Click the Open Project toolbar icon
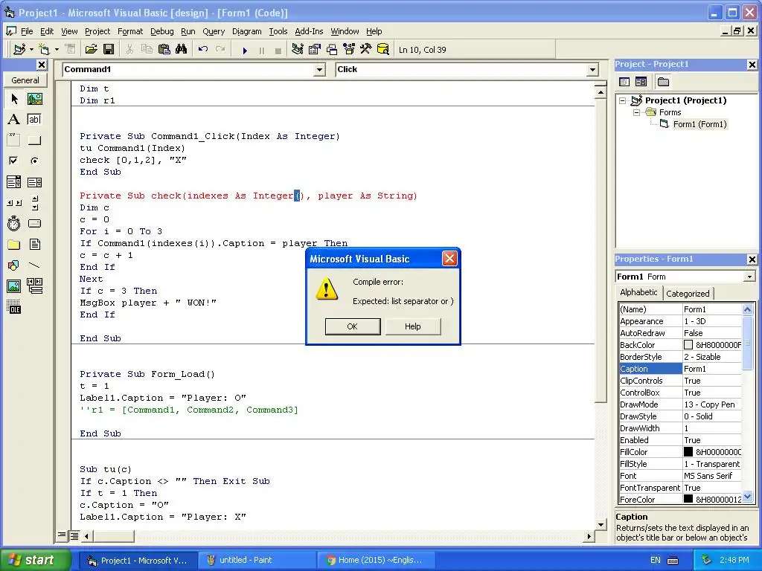 91,50
